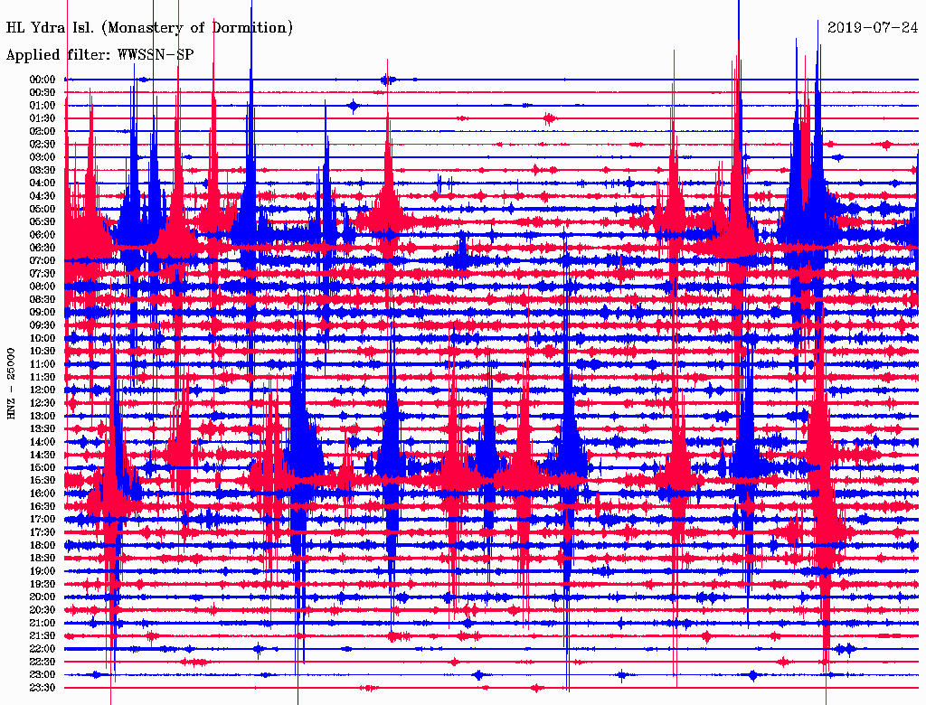Select the 22:30 time label
The image size is (926, 705).
point(43,662)
